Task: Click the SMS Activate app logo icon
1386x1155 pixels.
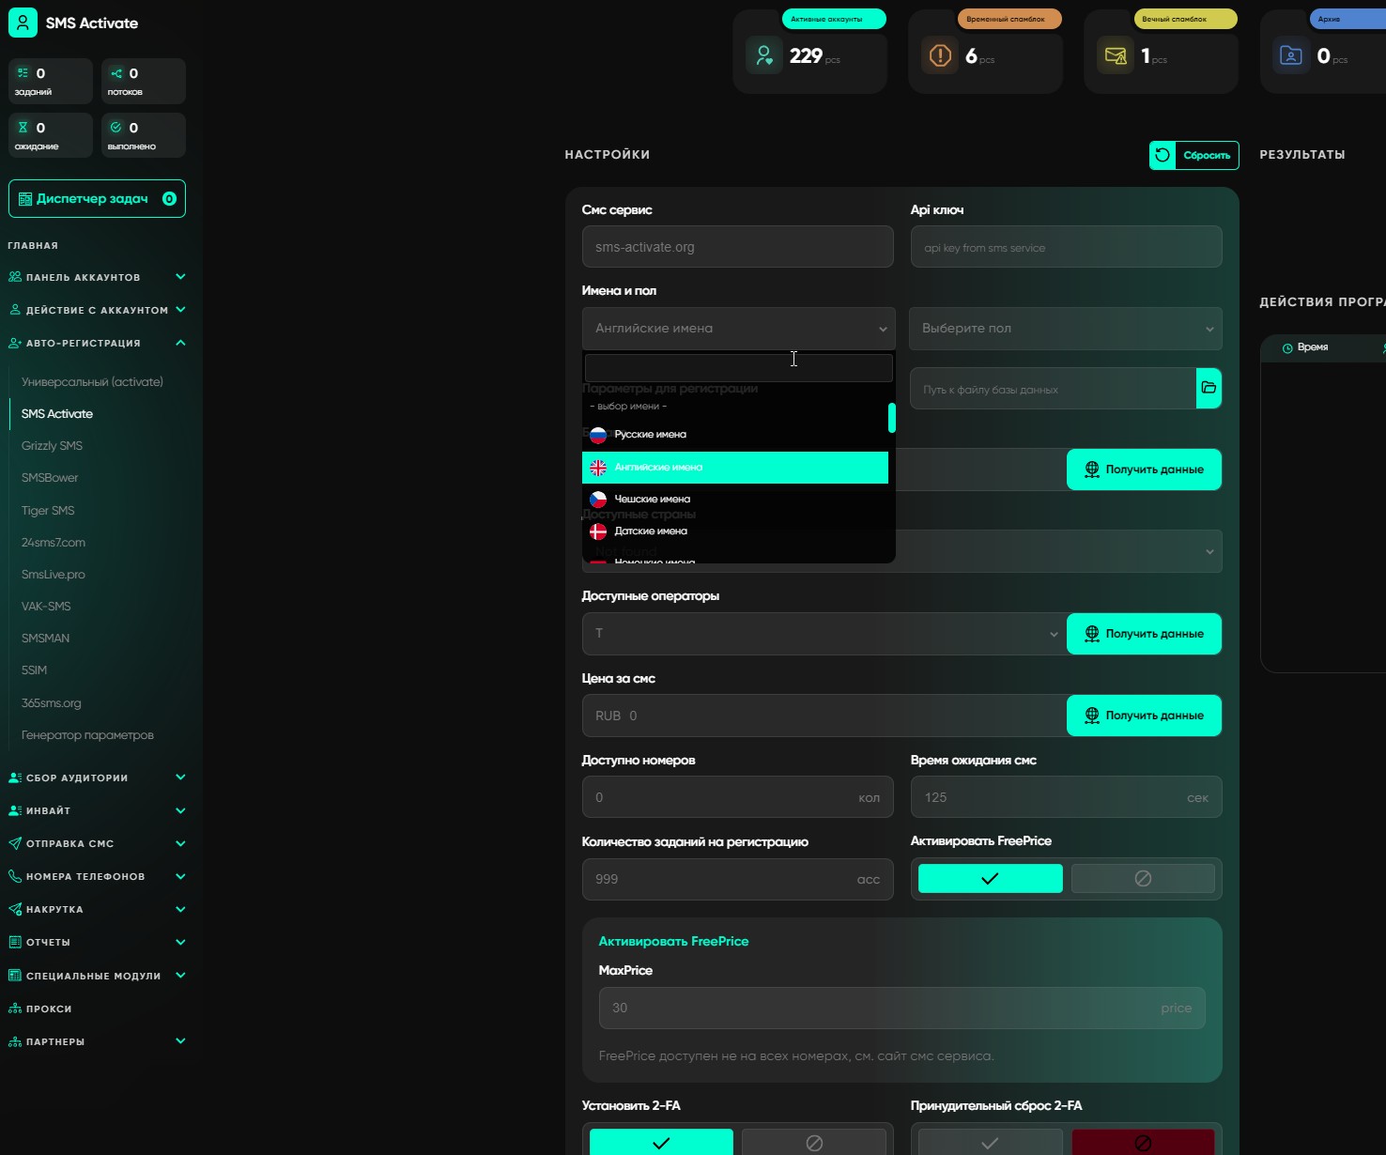Action: tap(23, 23)
